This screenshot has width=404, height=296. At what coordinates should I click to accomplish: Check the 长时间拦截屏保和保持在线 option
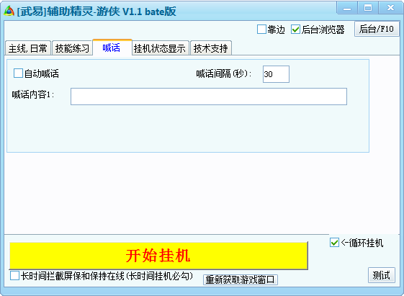pos(14,276)
